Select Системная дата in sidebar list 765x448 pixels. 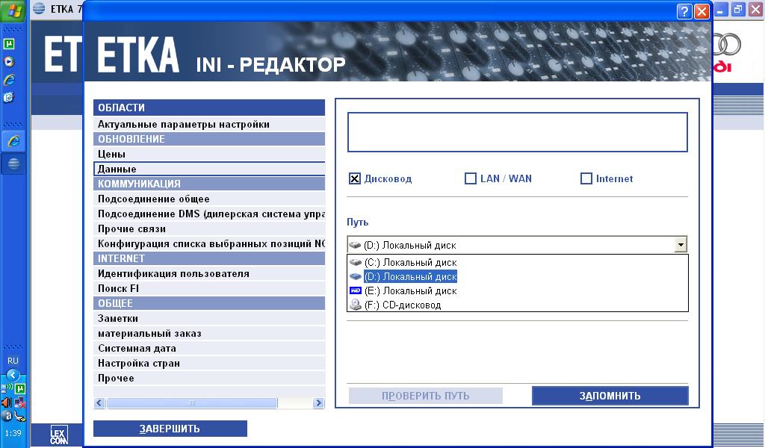point(137,348)
